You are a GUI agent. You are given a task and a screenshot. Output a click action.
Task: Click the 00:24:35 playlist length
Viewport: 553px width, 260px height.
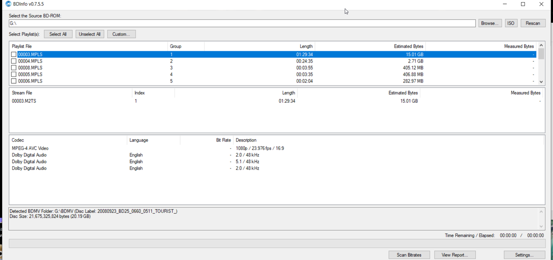305,61
